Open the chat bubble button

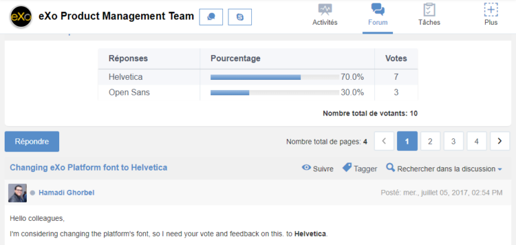tap(211, 17)
